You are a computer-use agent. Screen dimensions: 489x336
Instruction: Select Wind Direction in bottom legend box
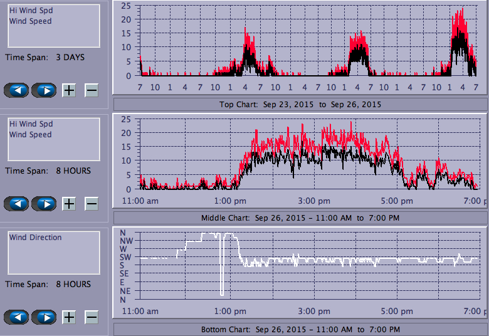click(x=35, y=238)
